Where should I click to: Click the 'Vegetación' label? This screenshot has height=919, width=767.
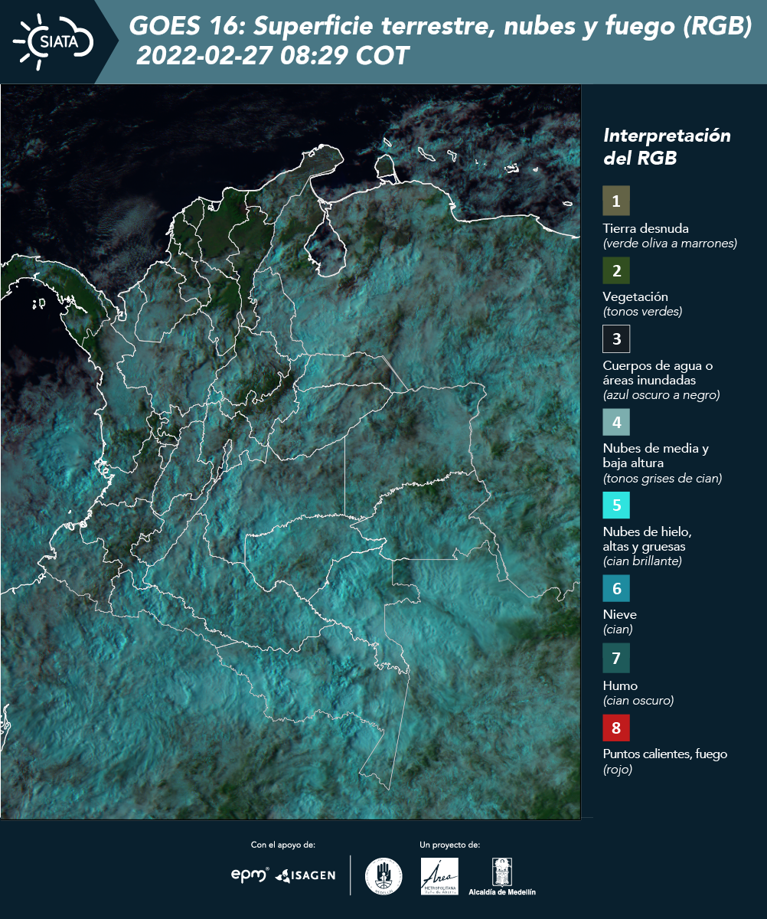click(635, 296)
